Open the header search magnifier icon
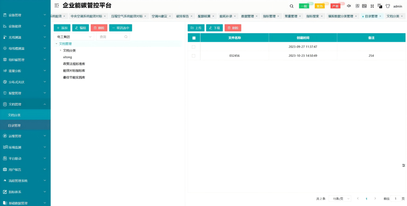The height and width of the screenshot is (206, 407). click(x=291, y=6)
